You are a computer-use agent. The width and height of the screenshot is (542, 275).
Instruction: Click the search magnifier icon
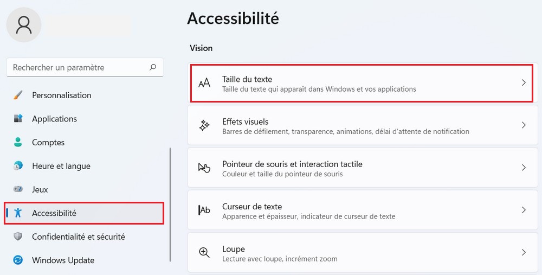click(x=153, y=67)
